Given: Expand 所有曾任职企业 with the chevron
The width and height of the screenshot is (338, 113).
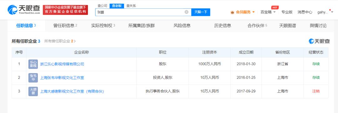Looking at the screenshot, I should [x=75, y=41].
